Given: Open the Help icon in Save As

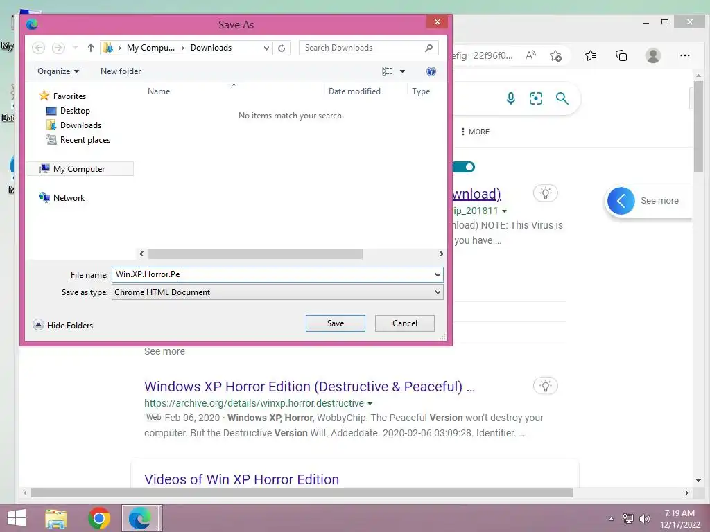Looking at the screenshot, I should [431, 71].
